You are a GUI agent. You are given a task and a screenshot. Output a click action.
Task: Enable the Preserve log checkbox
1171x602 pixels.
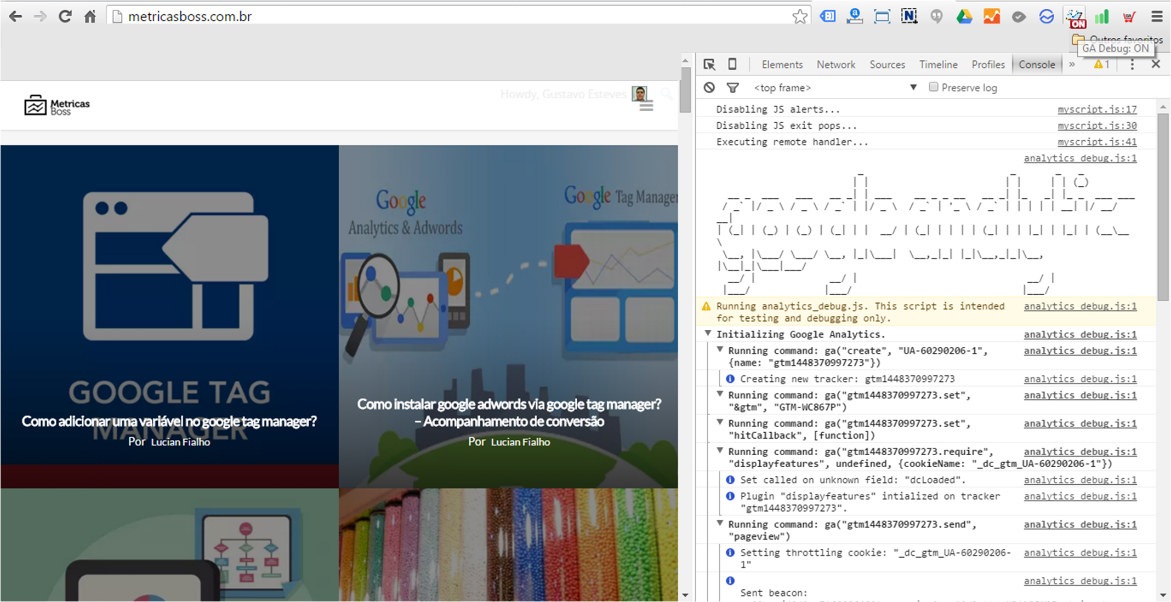pos(933,87)
